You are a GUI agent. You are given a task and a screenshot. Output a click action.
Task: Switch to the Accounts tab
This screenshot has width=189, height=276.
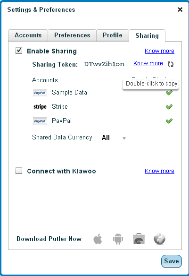tap(28, 35)
